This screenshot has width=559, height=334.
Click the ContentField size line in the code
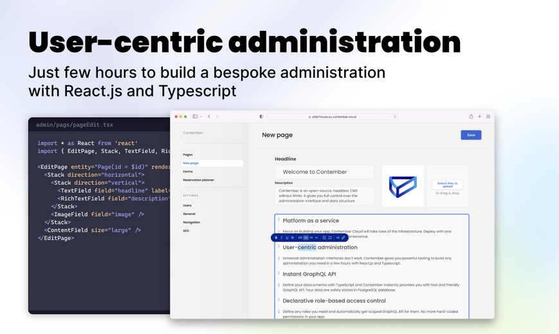point(93,231)
